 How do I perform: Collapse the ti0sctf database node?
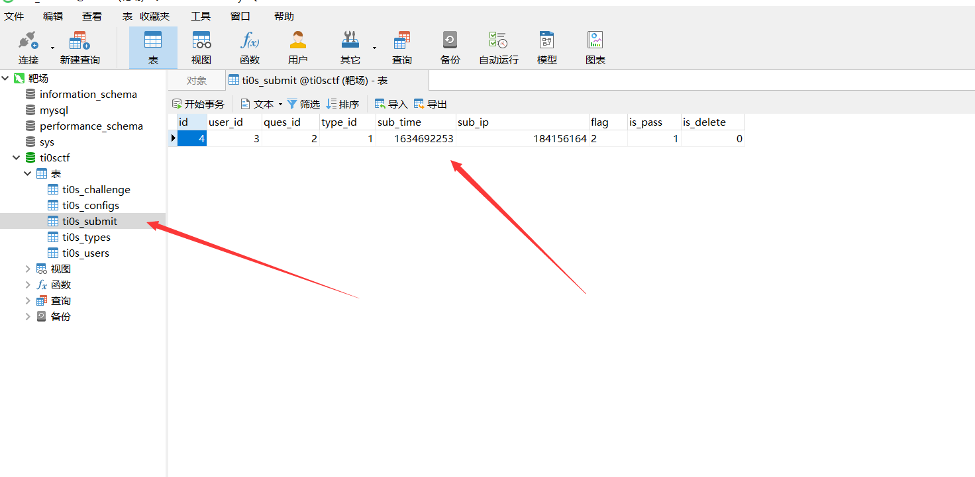point(17,158)
